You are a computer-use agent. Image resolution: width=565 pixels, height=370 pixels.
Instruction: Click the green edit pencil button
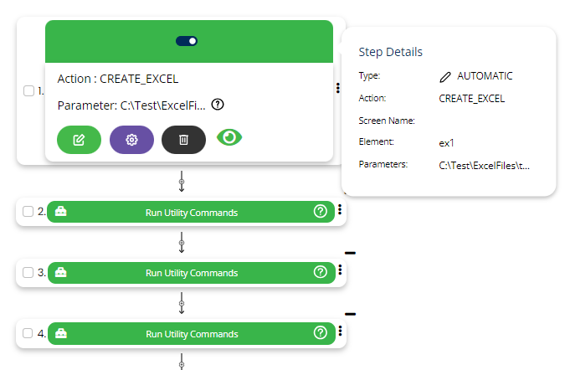tap(79, 140)
